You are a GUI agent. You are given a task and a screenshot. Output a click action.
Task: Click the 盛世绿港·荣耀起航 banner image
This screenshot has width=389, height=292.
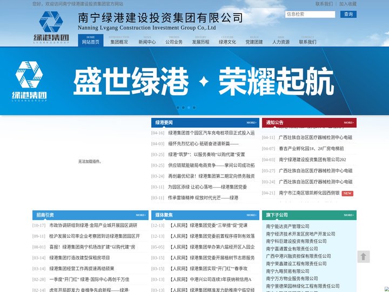click(x=194, y=81)
